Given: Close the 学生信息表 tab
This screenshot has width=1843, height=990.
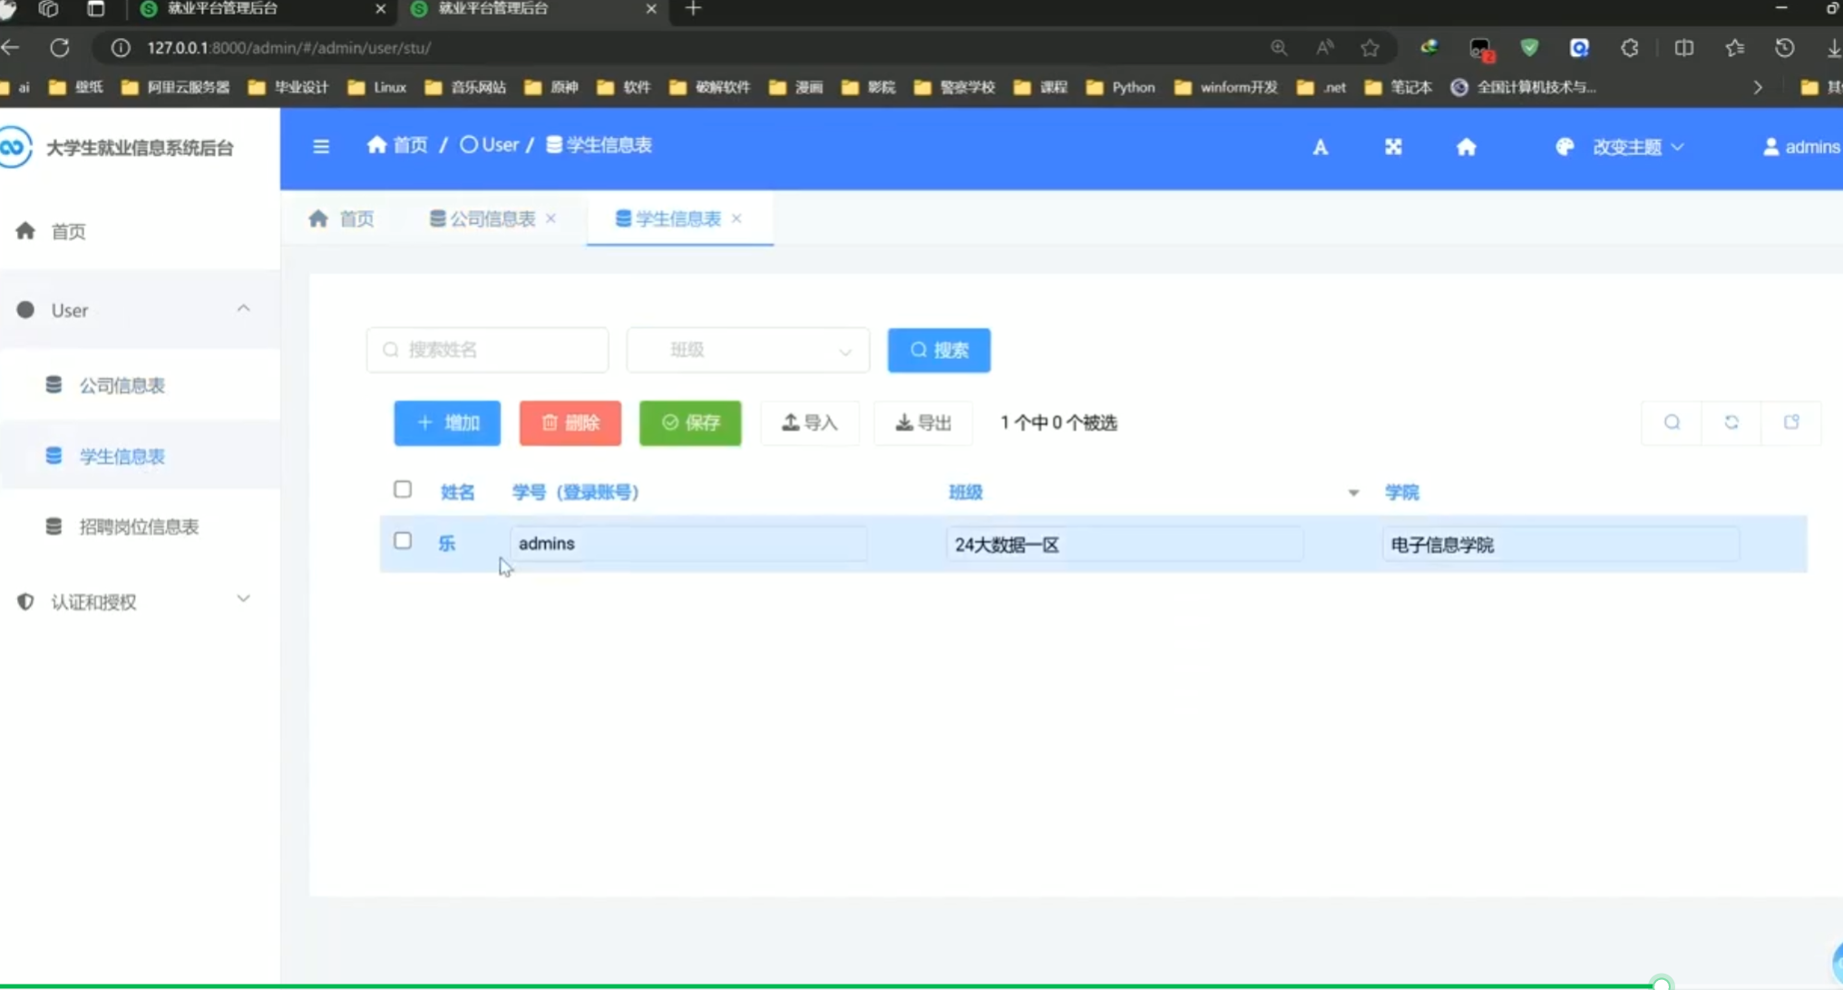Looking at the screenshot, I should [736, 218].
